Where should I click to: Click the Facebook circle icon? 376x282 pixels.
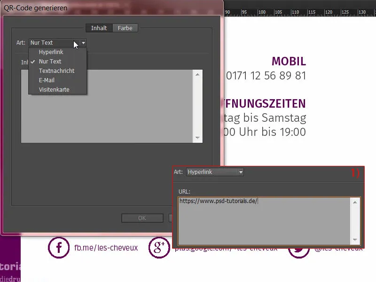click(x=59, y=248)
